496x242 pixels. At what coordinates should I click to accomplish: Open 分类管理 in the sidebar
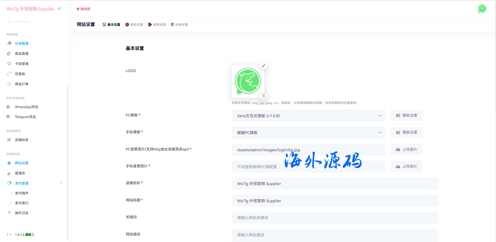pyautogui.click(x=22, y=43)
